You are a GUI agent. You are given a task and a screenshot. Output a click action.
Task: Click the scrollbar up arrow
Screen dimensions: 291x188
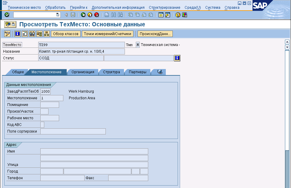(x=287, y=42)
